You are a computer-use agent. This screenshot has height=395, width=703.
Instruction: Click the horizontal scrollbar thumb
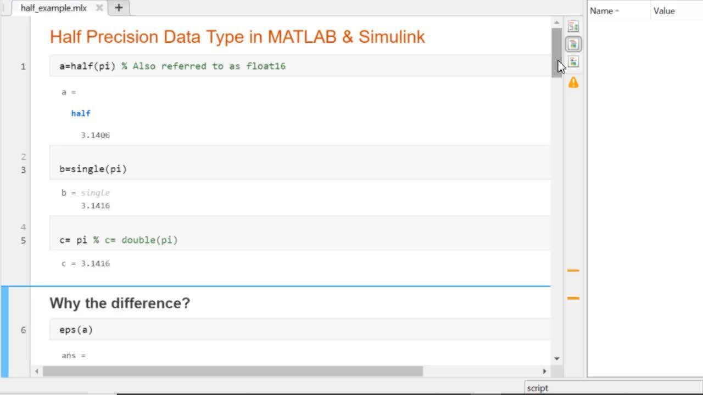232,371
